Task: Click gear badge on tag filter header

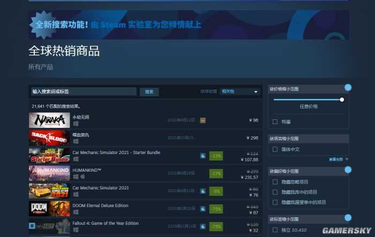Action: point(348,218)
